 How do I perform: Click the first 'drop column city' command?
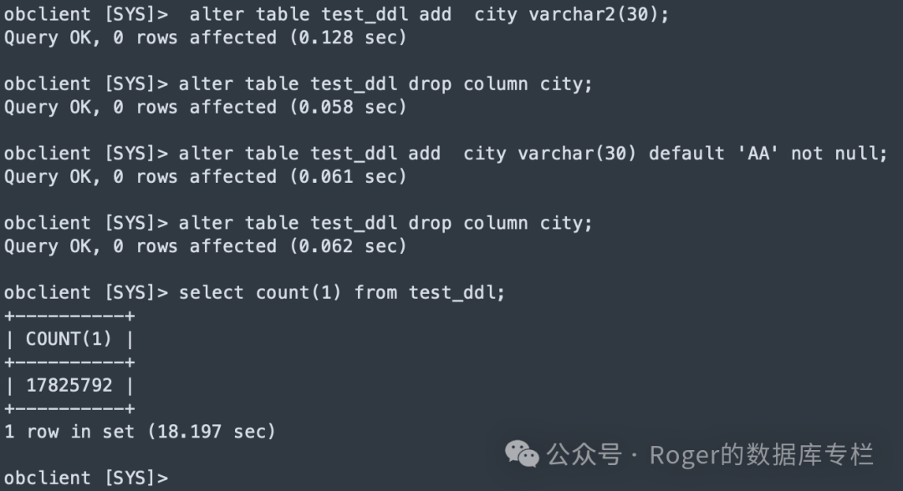(x=385, y=84)
